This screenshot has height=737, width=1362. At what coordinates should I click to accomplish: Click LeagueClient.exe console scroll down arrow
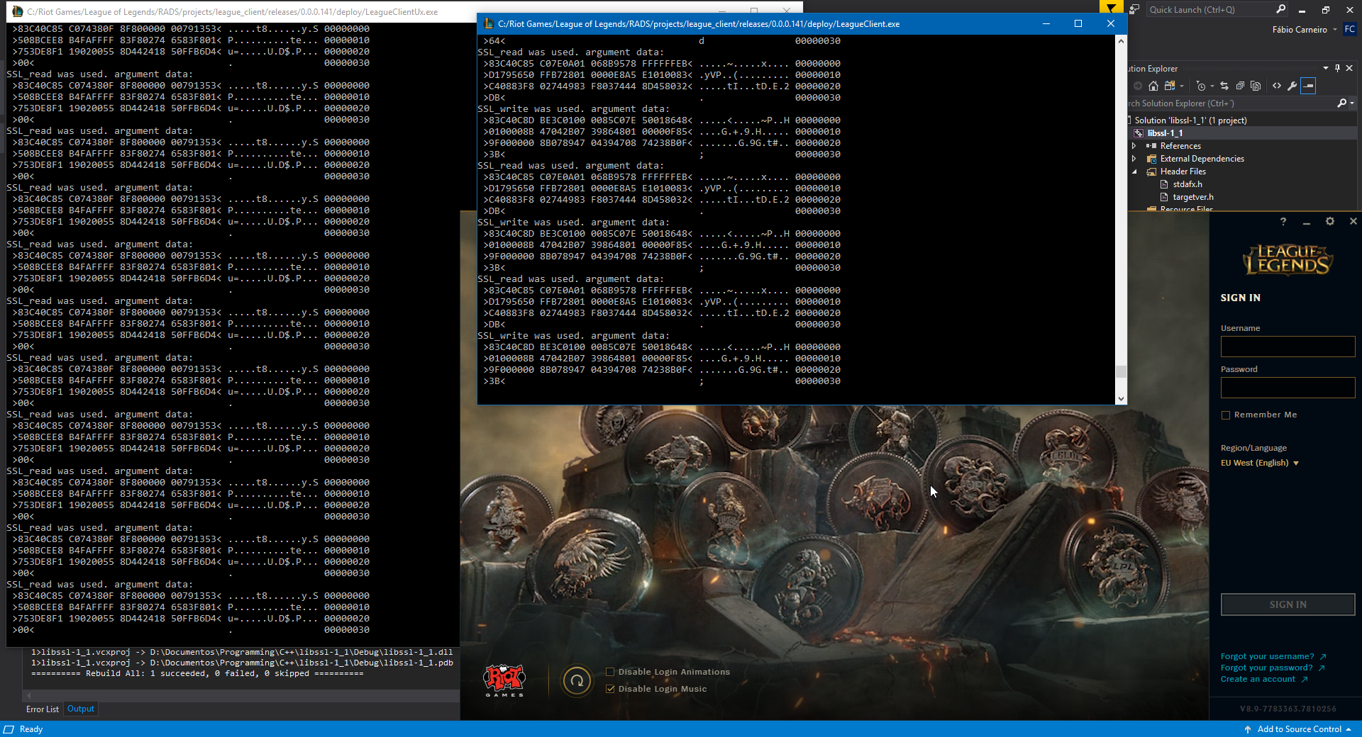click(x=1121, y=399)
